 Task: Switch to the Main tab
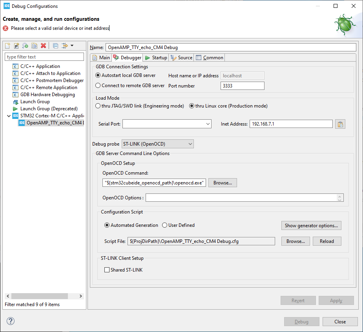[x=101, y=58]
